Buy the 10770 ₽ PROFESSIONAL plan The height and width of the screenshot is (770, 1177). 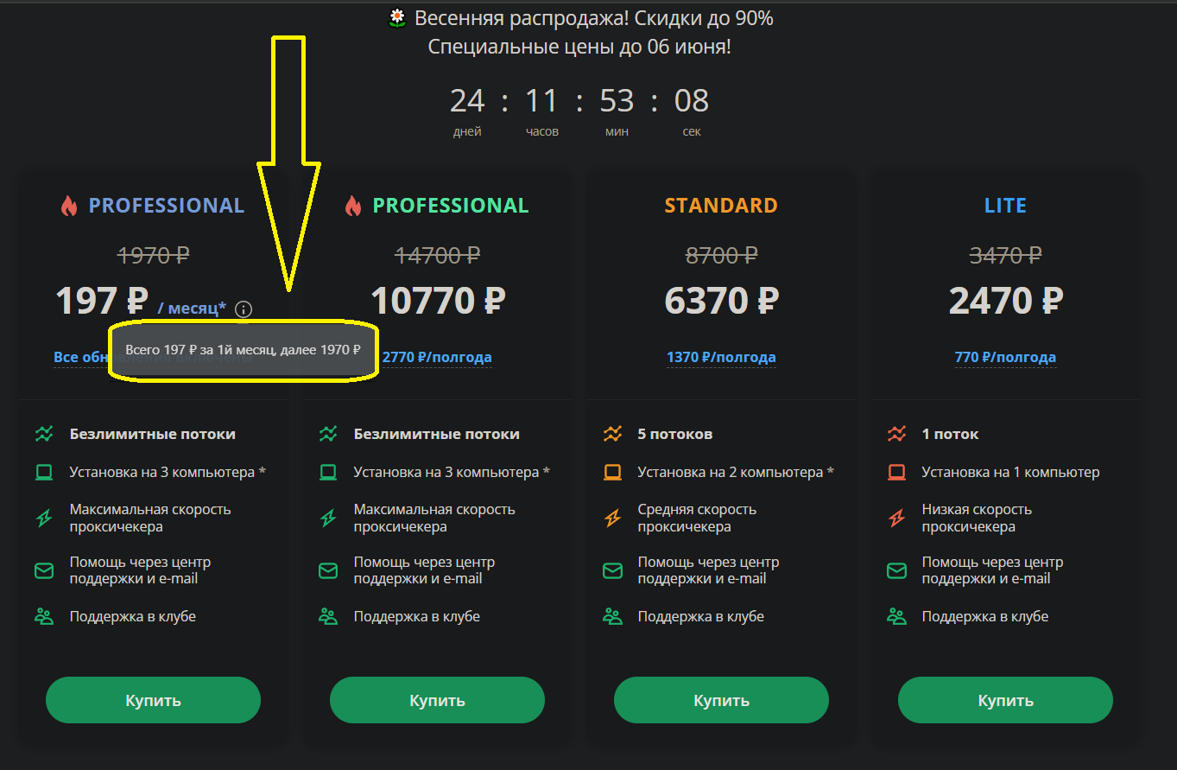pos(437,700)
